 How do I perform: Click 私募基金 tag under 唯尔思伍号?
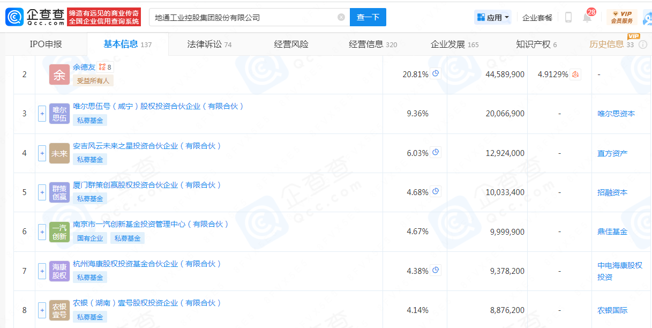point(90,121)
